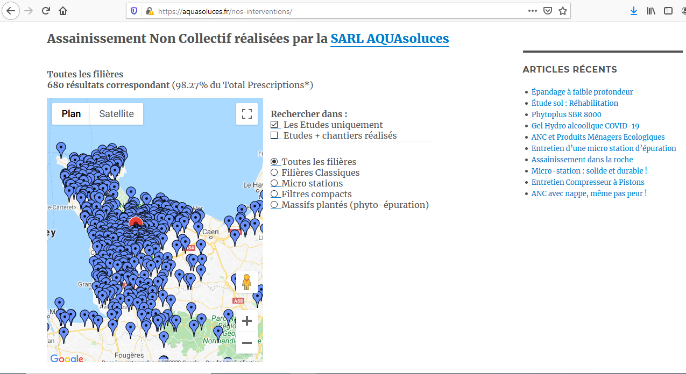Open the SARL AQUAsoluces link
The width and height of the screenshot is (686, 374).
pyautogui.click(x=390, y=39)
